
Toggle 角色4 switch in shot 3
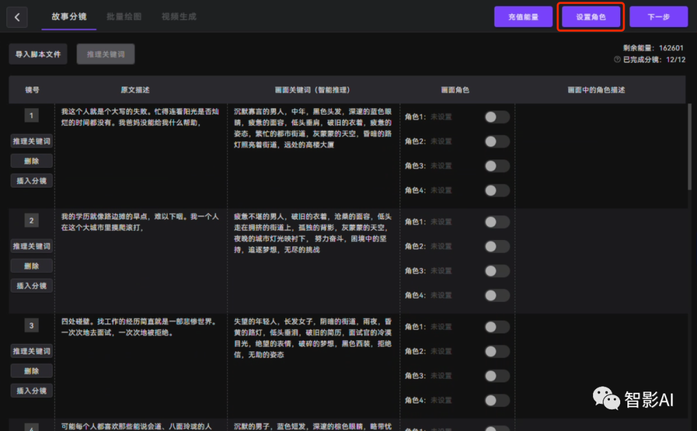[497, 400]
